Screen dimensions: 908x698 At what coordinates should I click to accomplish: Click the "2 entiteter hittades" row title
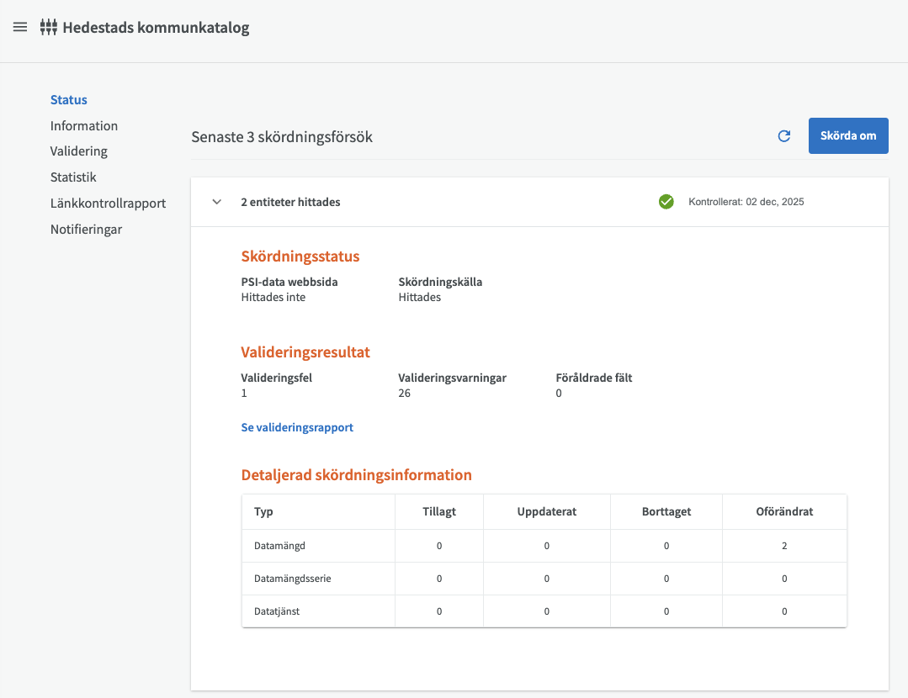point(290,202)
